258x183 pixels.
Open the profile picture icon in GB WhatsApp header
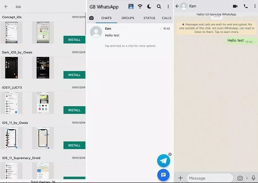tap(131, 7)
